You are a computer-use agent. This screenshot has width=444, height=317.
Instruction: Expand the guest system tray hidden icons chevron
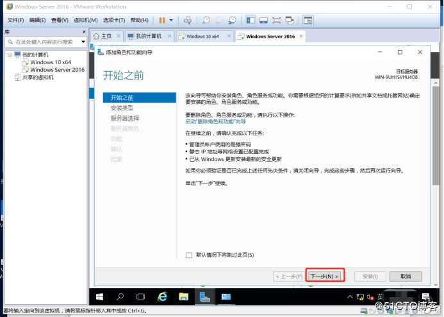click(350, 297)
